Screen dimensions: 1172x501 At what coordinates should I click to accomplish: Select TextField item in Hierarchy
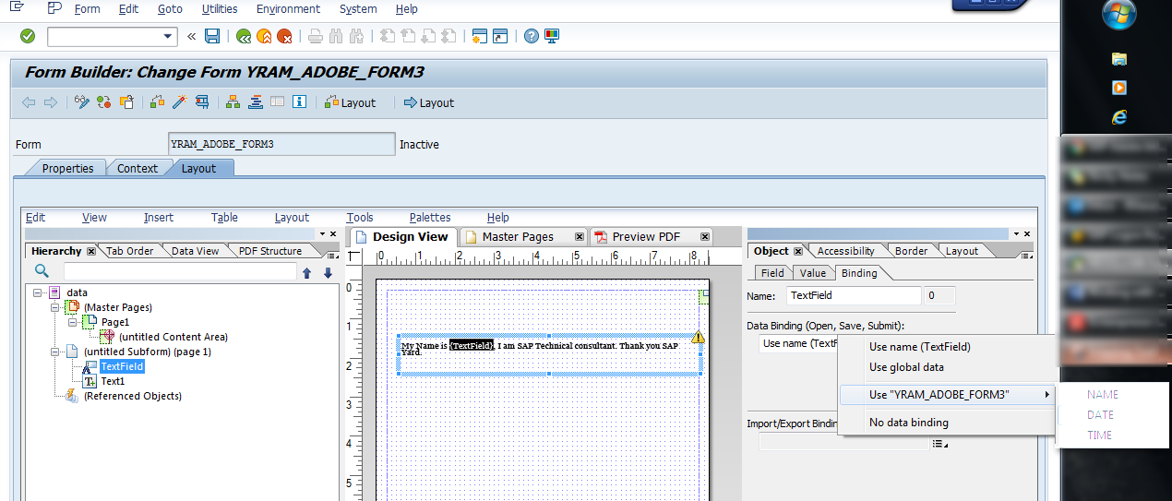coord(122,366)
